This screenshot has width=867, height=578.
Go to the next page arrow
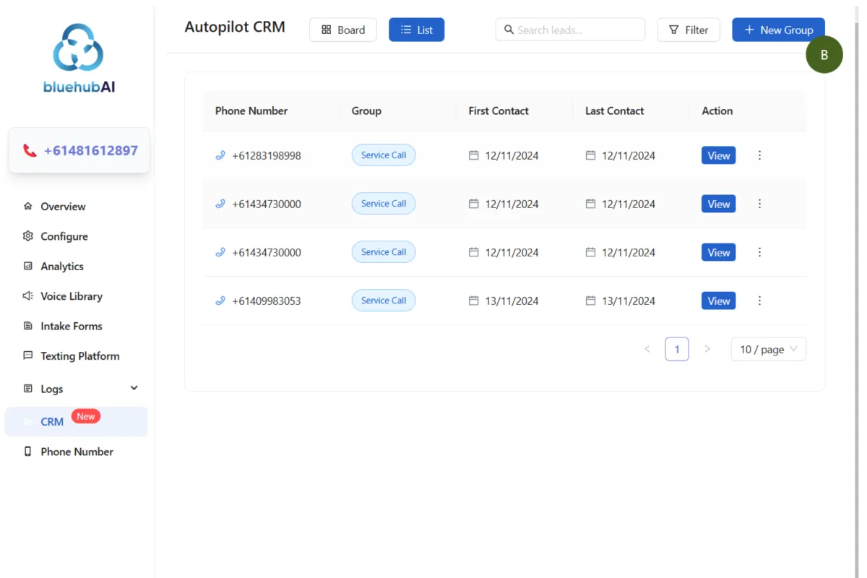click(707, 349)
